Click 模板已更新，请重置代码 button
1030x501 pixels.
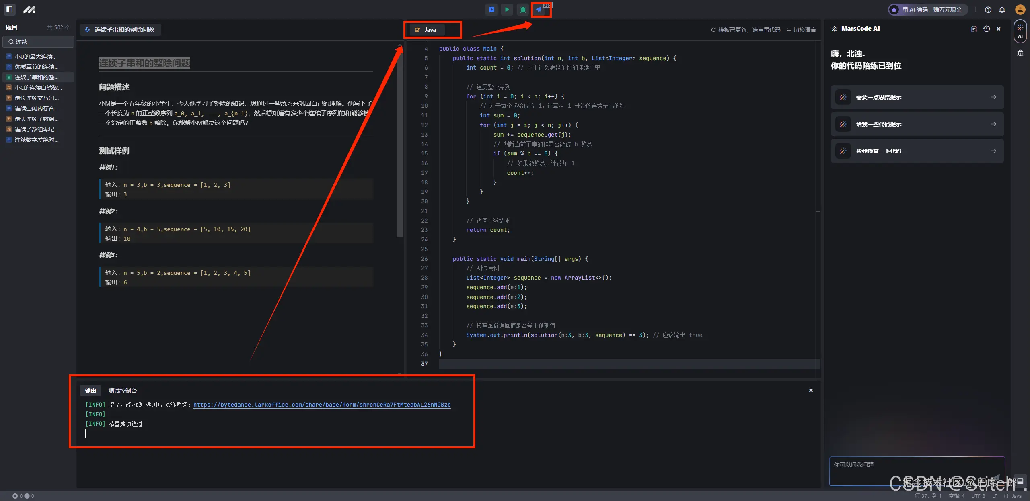[746, 30]
